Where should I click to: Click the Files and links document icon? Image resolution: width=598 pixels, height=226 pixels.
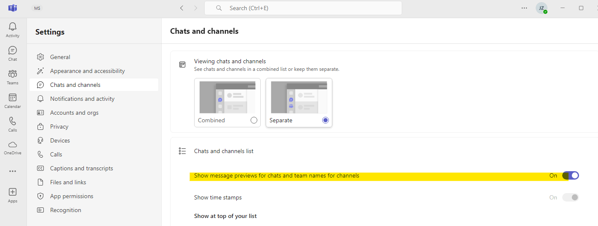tap(40, 182)
